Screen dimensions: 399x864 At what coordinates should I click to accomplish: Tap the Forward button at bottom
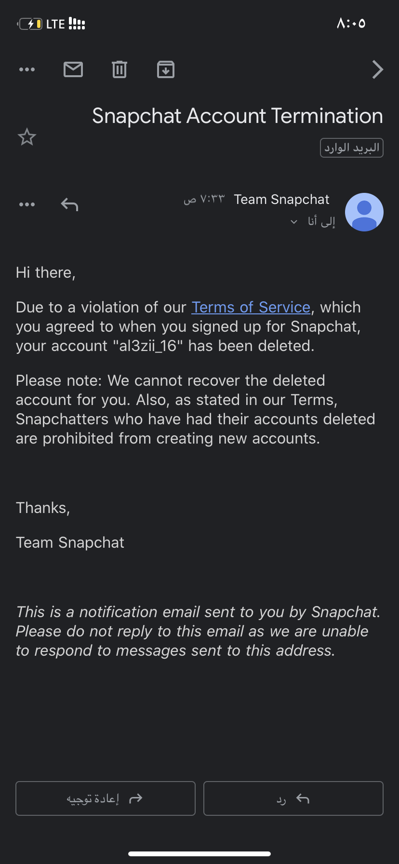105,798
